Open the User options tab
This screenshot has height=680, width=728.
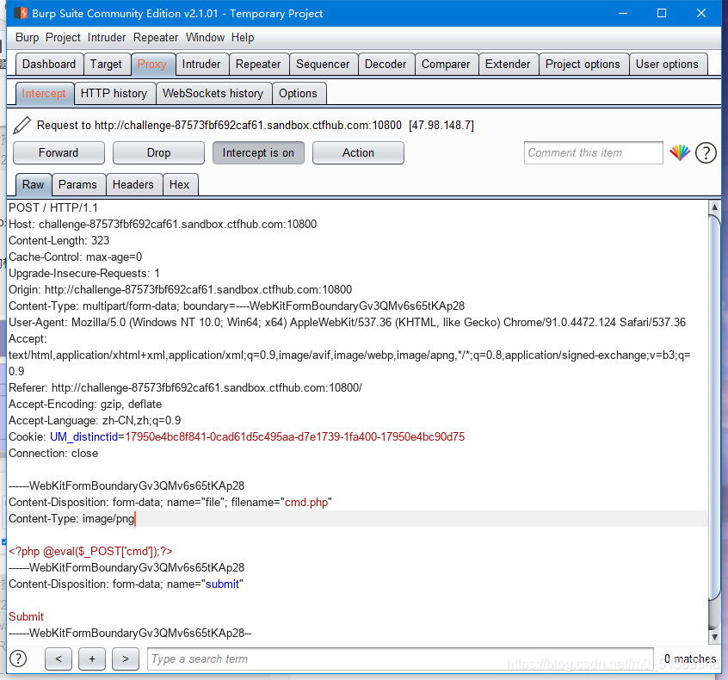pos(667,64)
